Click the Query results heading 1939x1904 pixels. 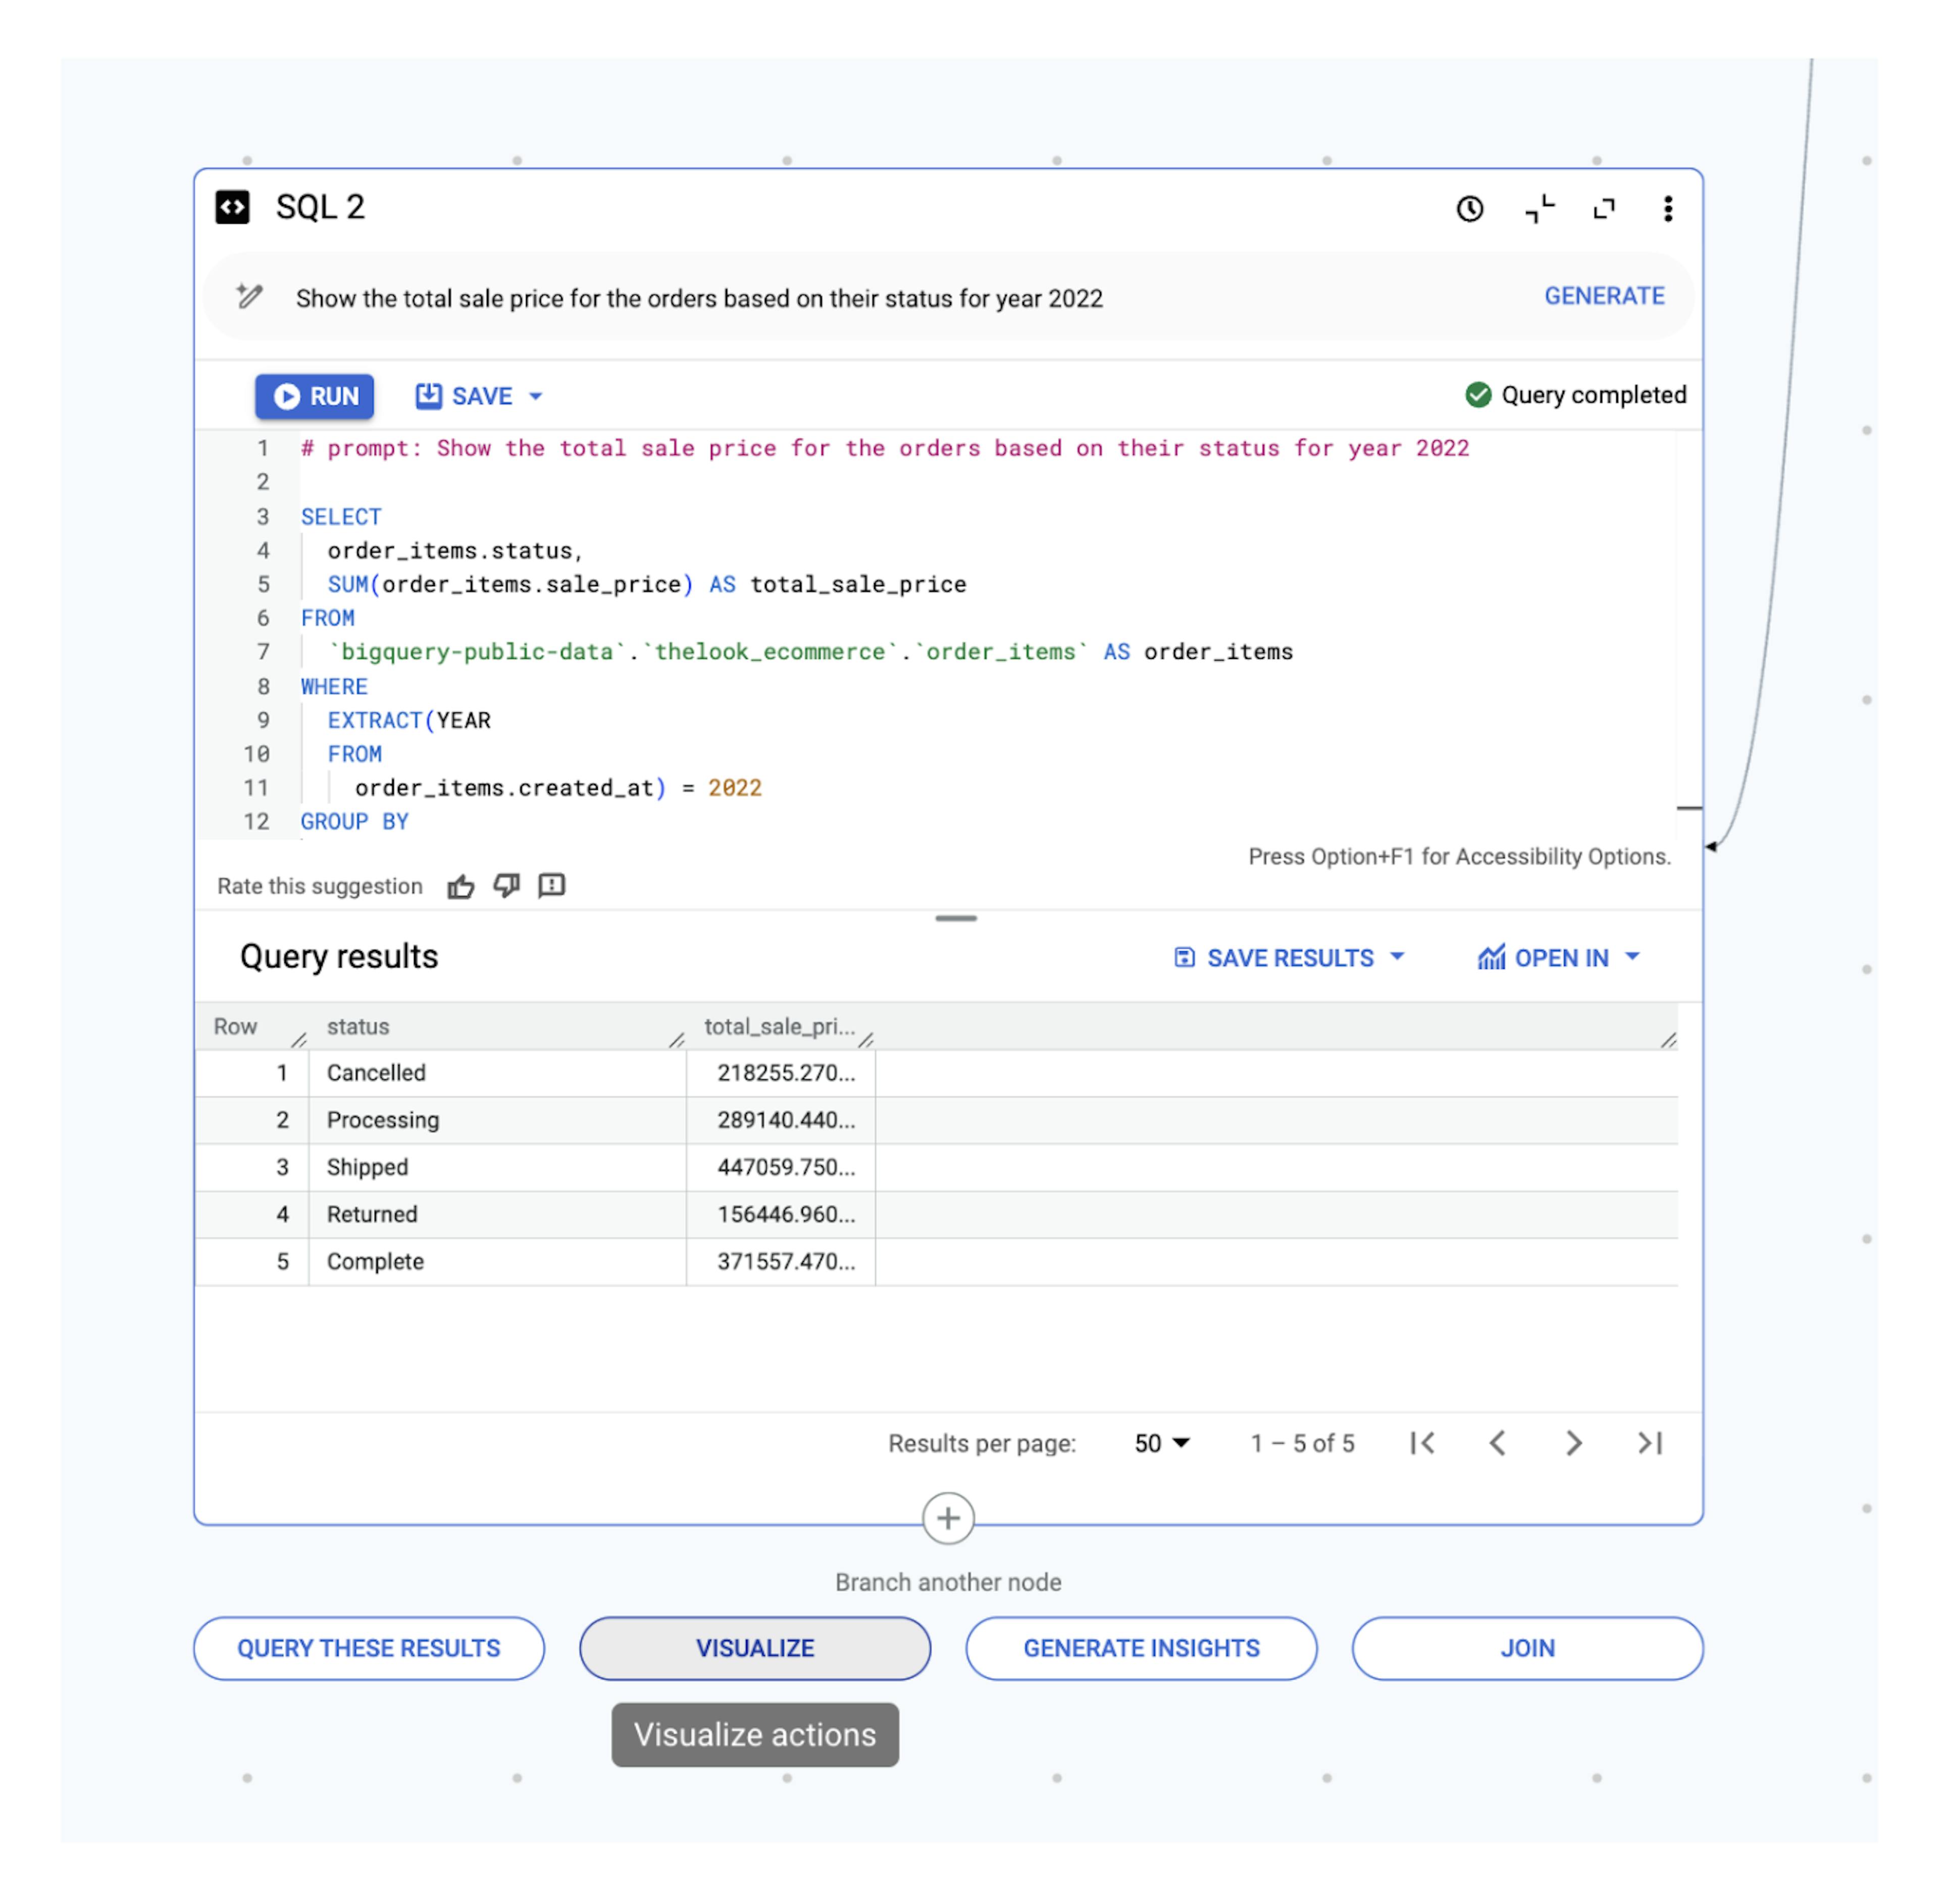pos(339,957)
